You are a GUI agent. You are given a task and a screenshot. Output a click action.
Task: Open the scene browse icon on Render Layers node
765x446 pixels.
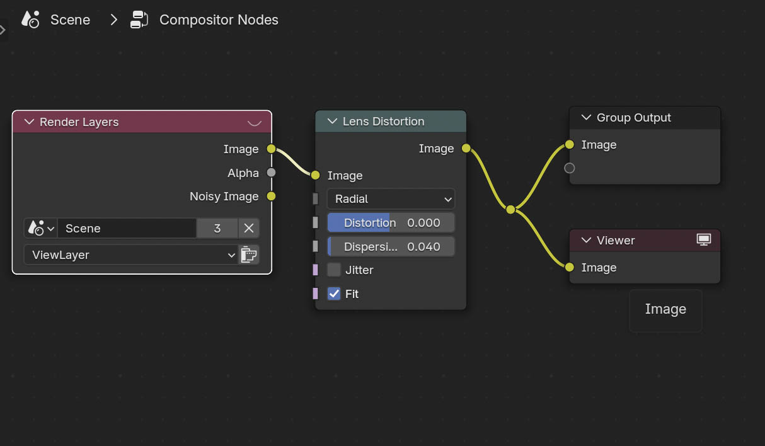pos(40,228)
